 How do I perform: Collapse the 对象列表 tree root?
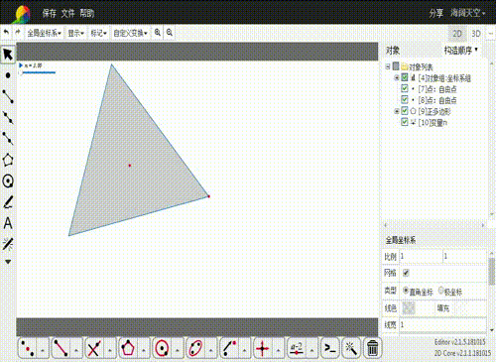[388, 66]
